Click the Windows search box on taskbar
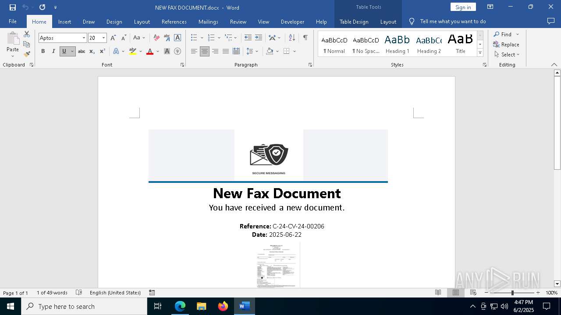The image size is (561, 315). pos(84,306)
